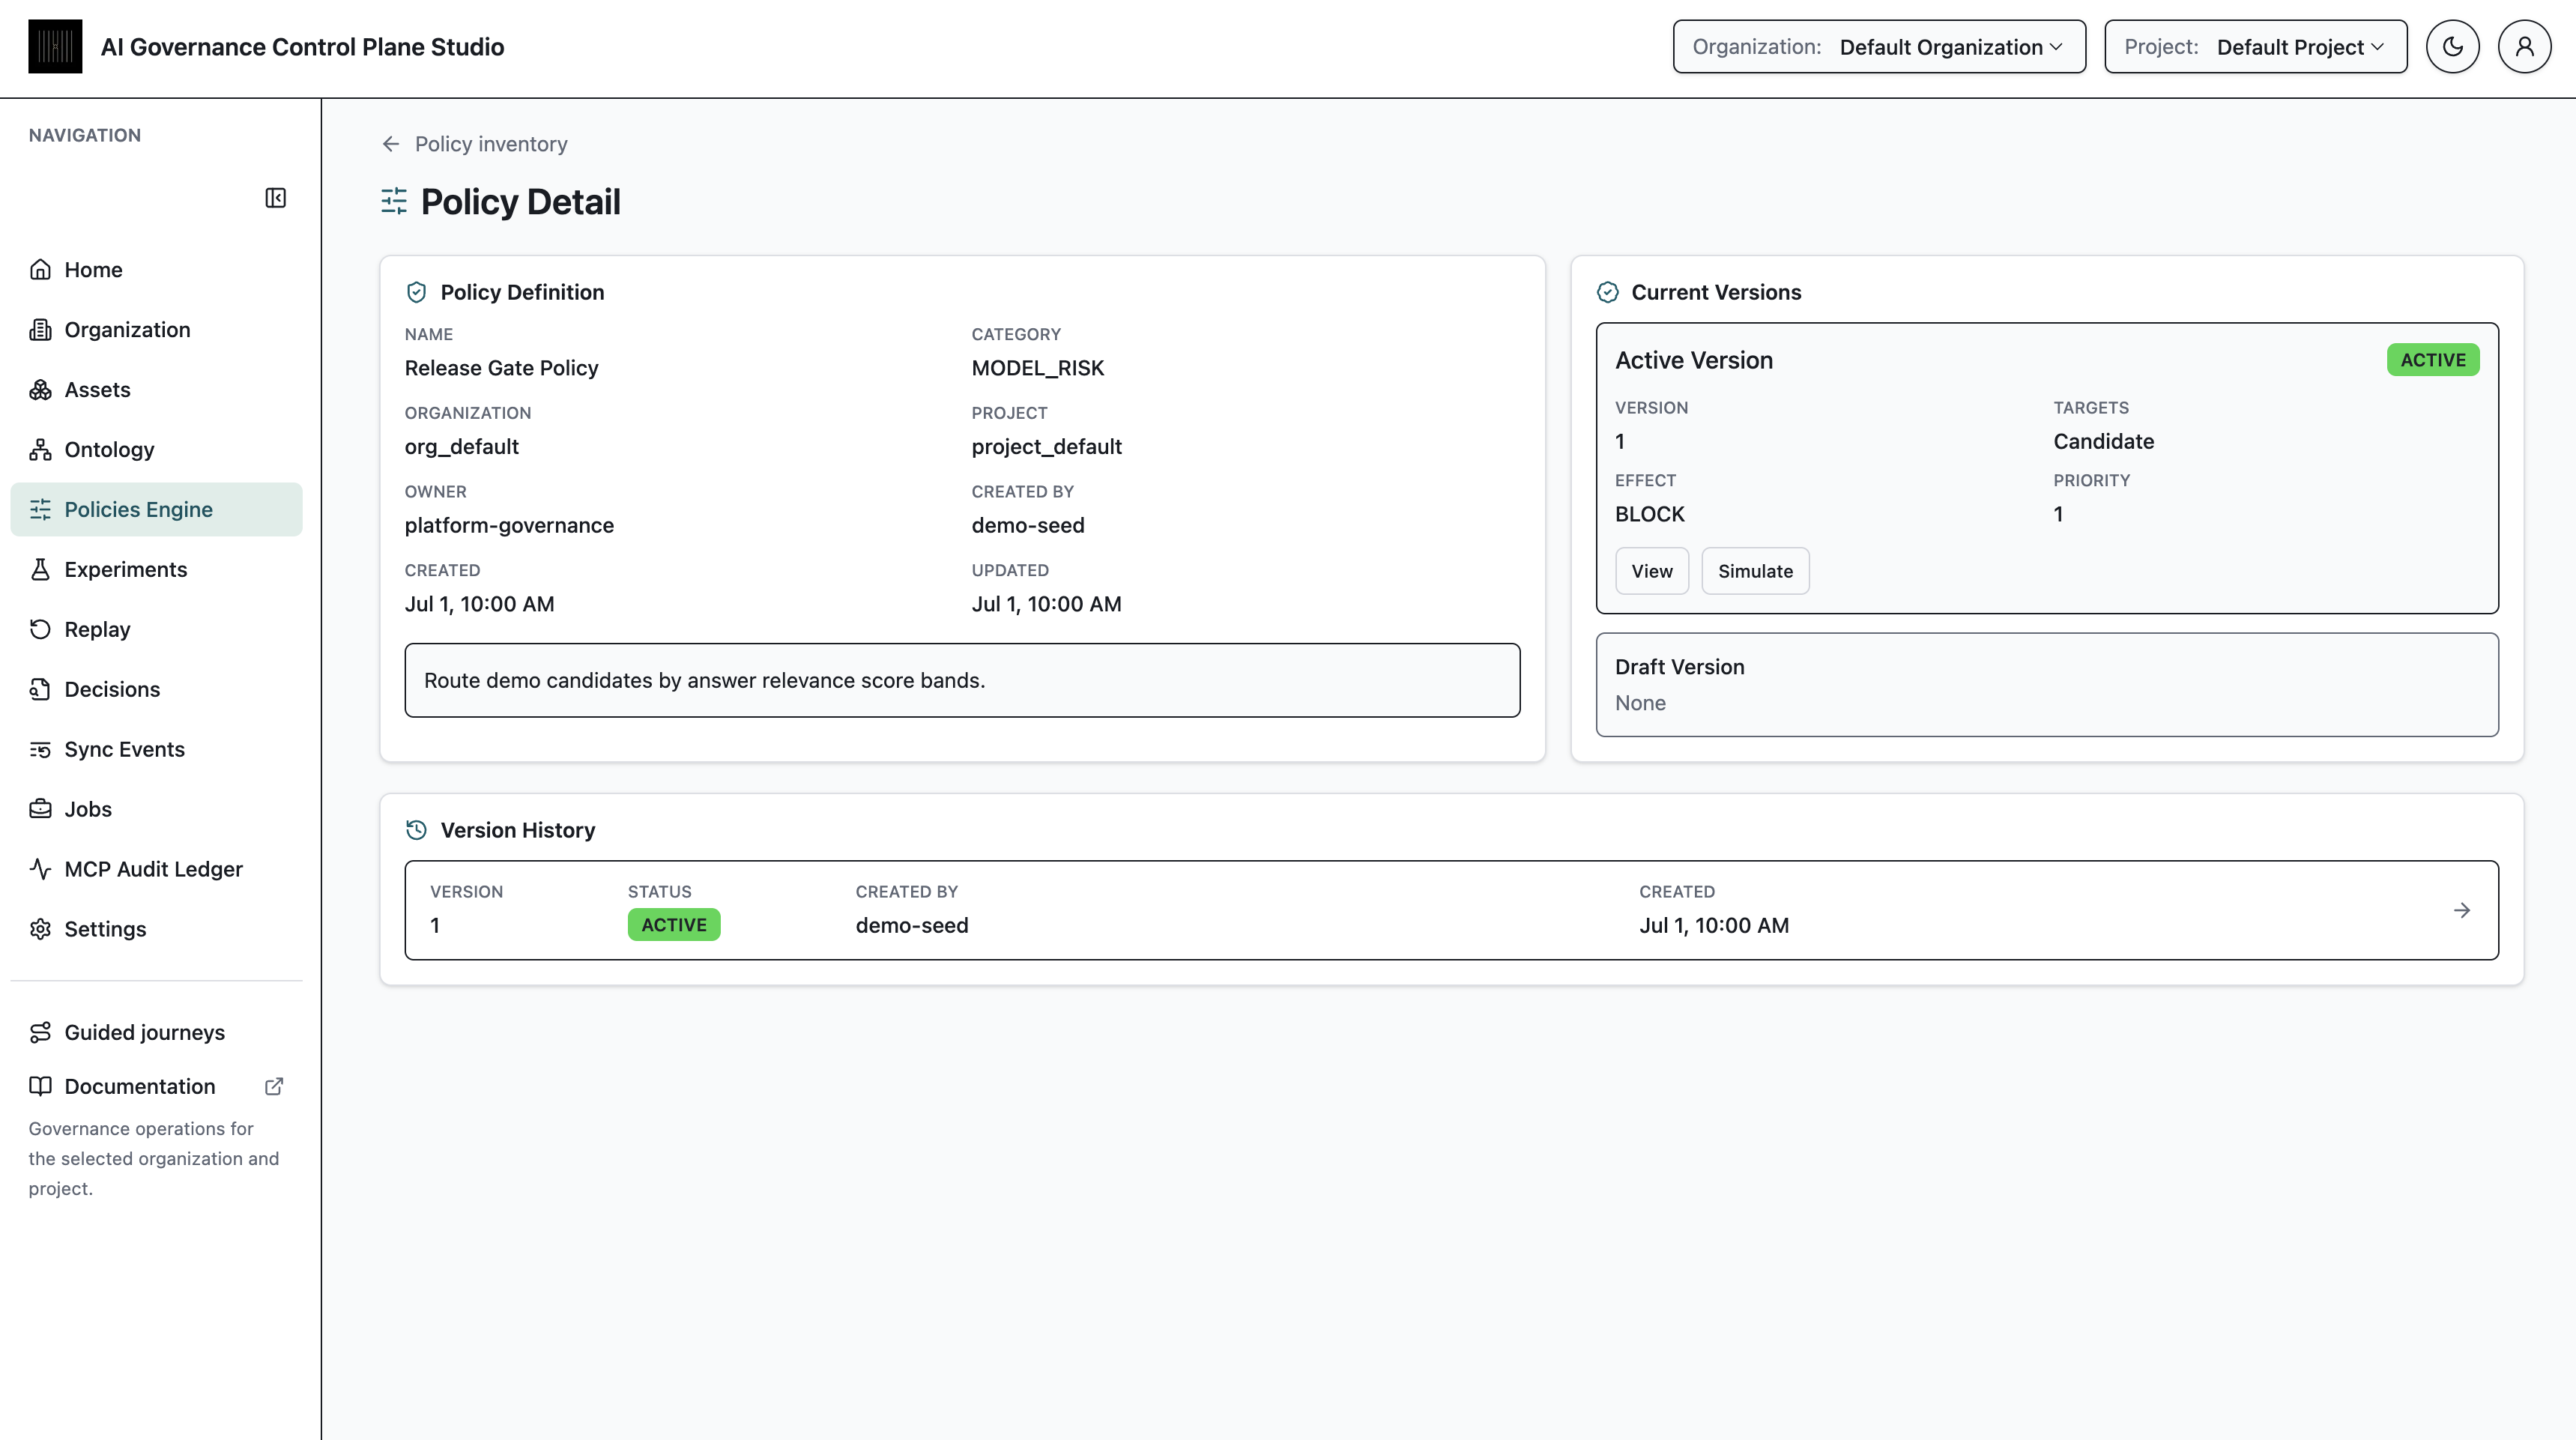
Task: Click the back arrow before Policy inventory
Action: 391,144
